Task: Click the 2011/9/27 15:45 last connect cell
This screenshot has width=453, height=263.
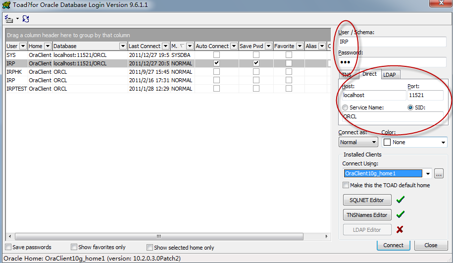Action: click(149, 72)
